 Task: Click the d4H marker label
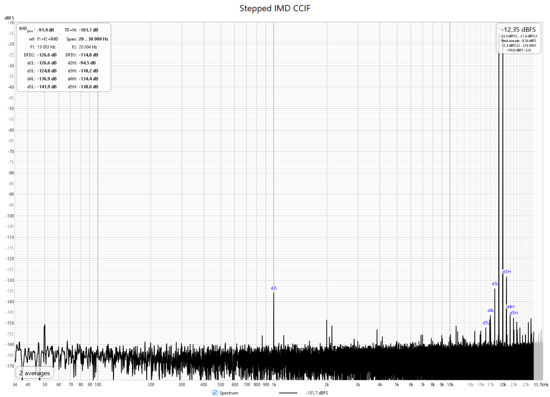pos(511,307)
